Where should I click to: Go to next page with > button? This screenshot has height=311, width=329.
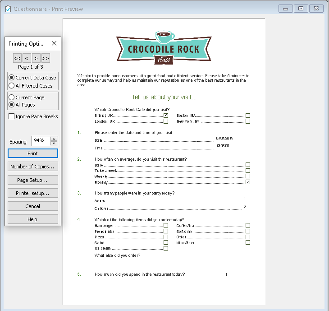coord(36,58)
